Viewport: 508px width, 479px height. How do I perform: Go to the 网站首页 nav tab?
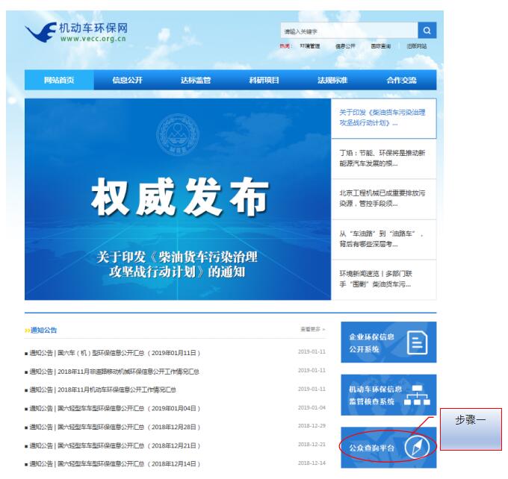(59, 80)
